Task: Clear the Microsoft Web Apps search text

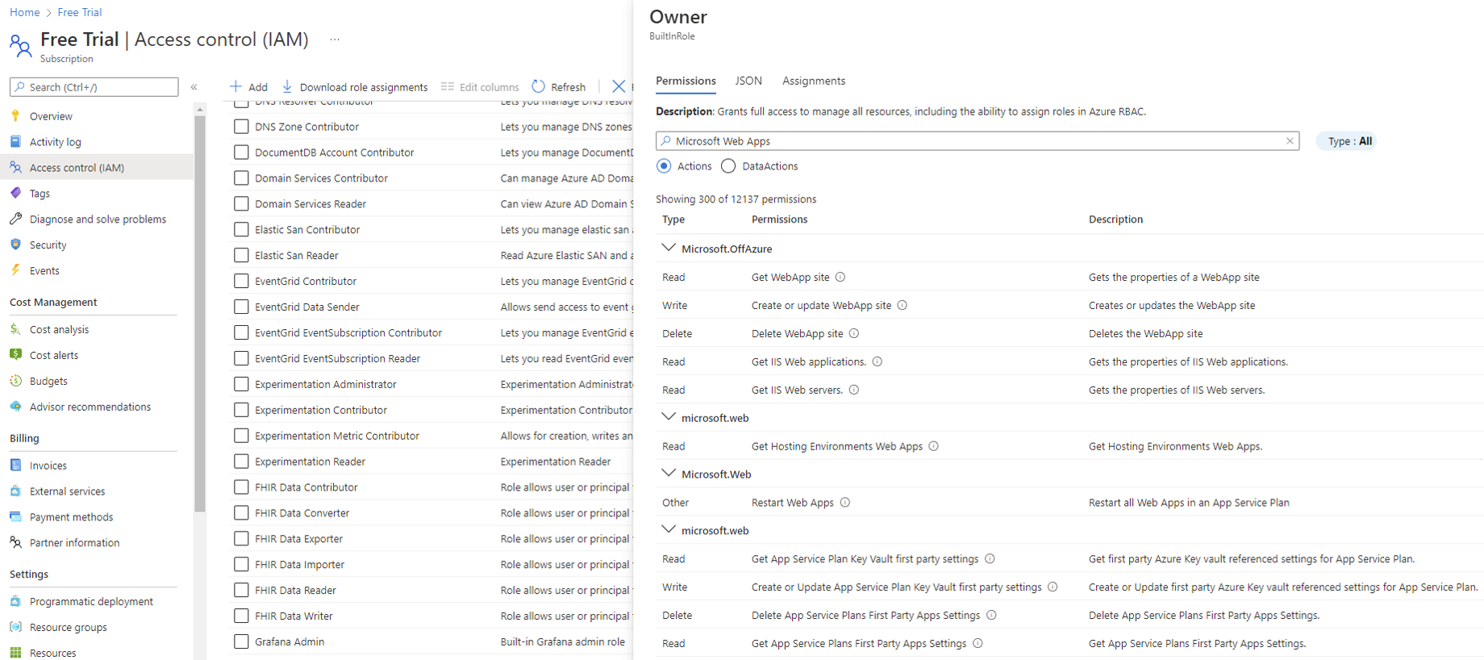Action: click(x=1290, y=141)
